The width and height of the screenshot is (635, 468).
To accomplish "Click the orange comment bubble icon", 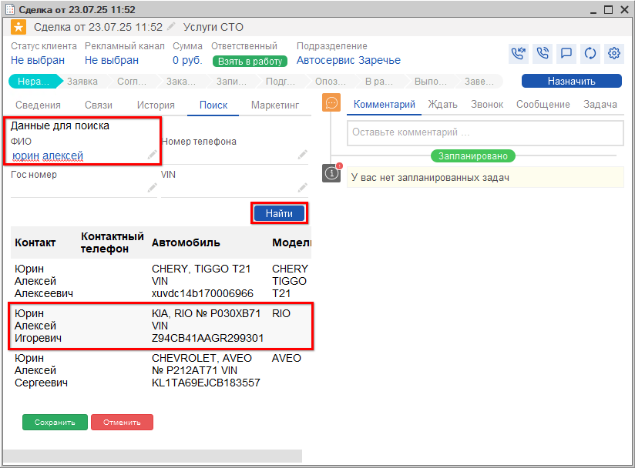I will (331, 103).
